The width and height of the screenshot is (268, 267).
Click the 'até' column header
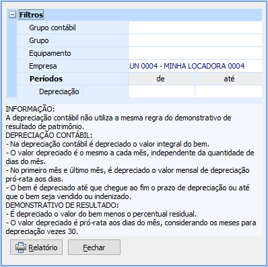229,79
